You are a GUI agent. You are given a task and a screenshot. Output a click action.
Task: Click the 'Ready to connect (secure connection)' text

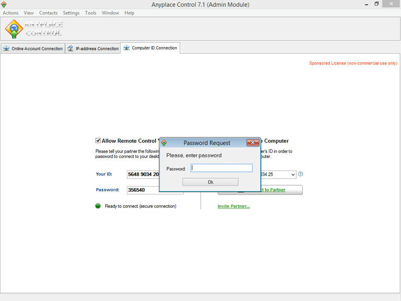140,206
